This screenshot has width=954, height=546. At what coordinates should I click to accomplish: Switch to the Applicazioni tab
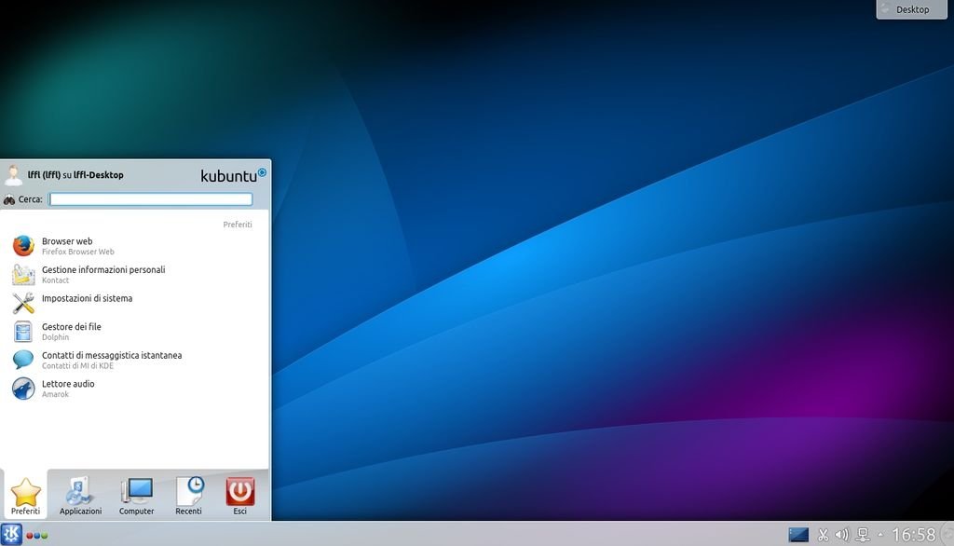(80, 496)
